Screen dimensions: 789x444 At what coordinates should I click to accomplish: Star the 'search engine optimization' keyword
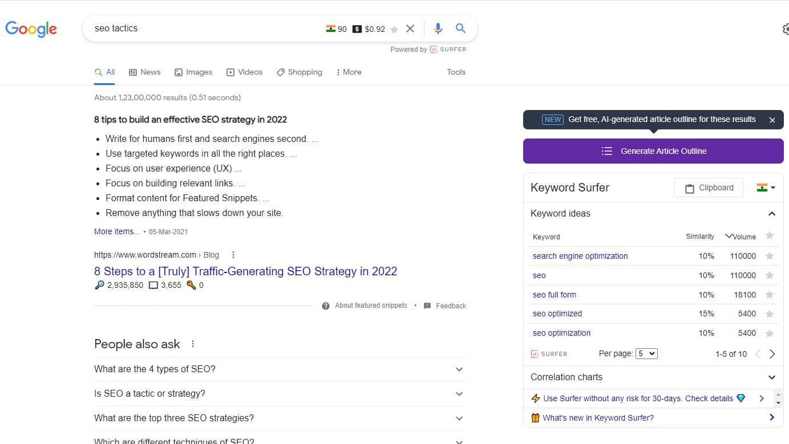[x=770, y=256]
